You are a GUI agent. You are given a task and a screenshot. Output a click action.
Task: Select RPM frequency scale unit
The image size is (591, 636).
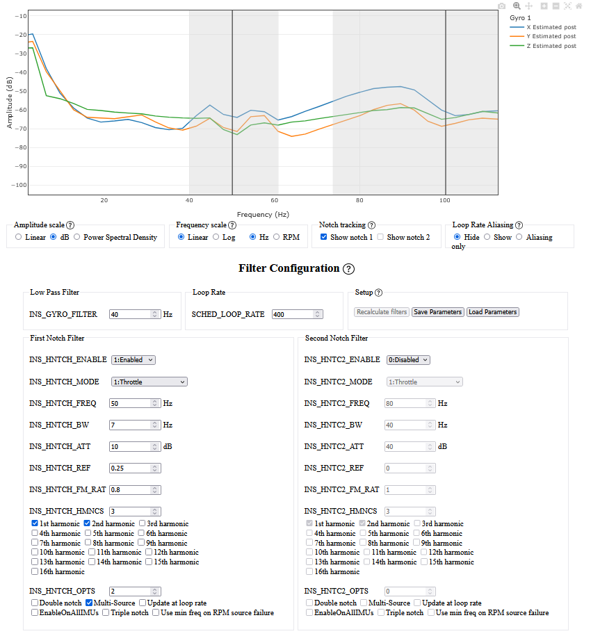click(277, 237)
